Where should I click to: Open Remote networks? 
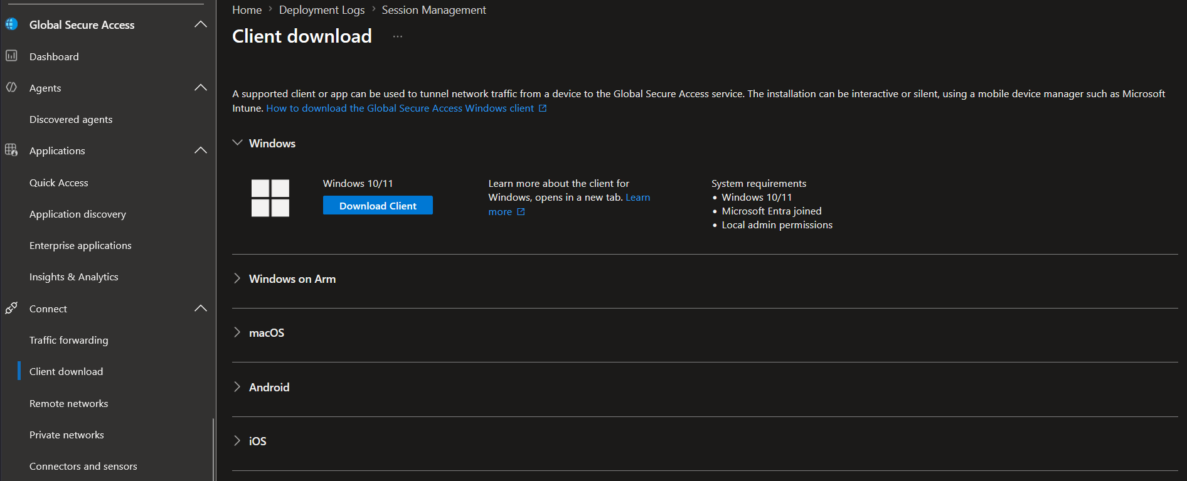[69, 403]
